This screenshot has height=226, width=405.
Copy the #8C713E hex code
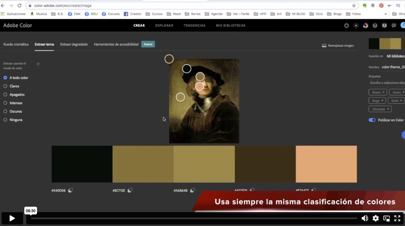pos(130,191)
